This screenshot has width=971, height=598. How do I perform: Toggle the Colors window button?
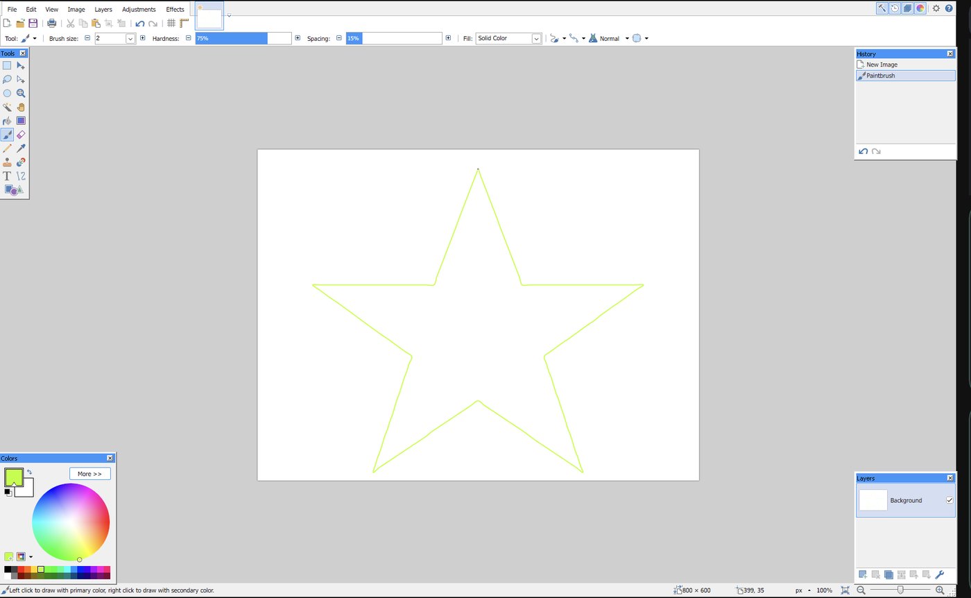(920, 8)
